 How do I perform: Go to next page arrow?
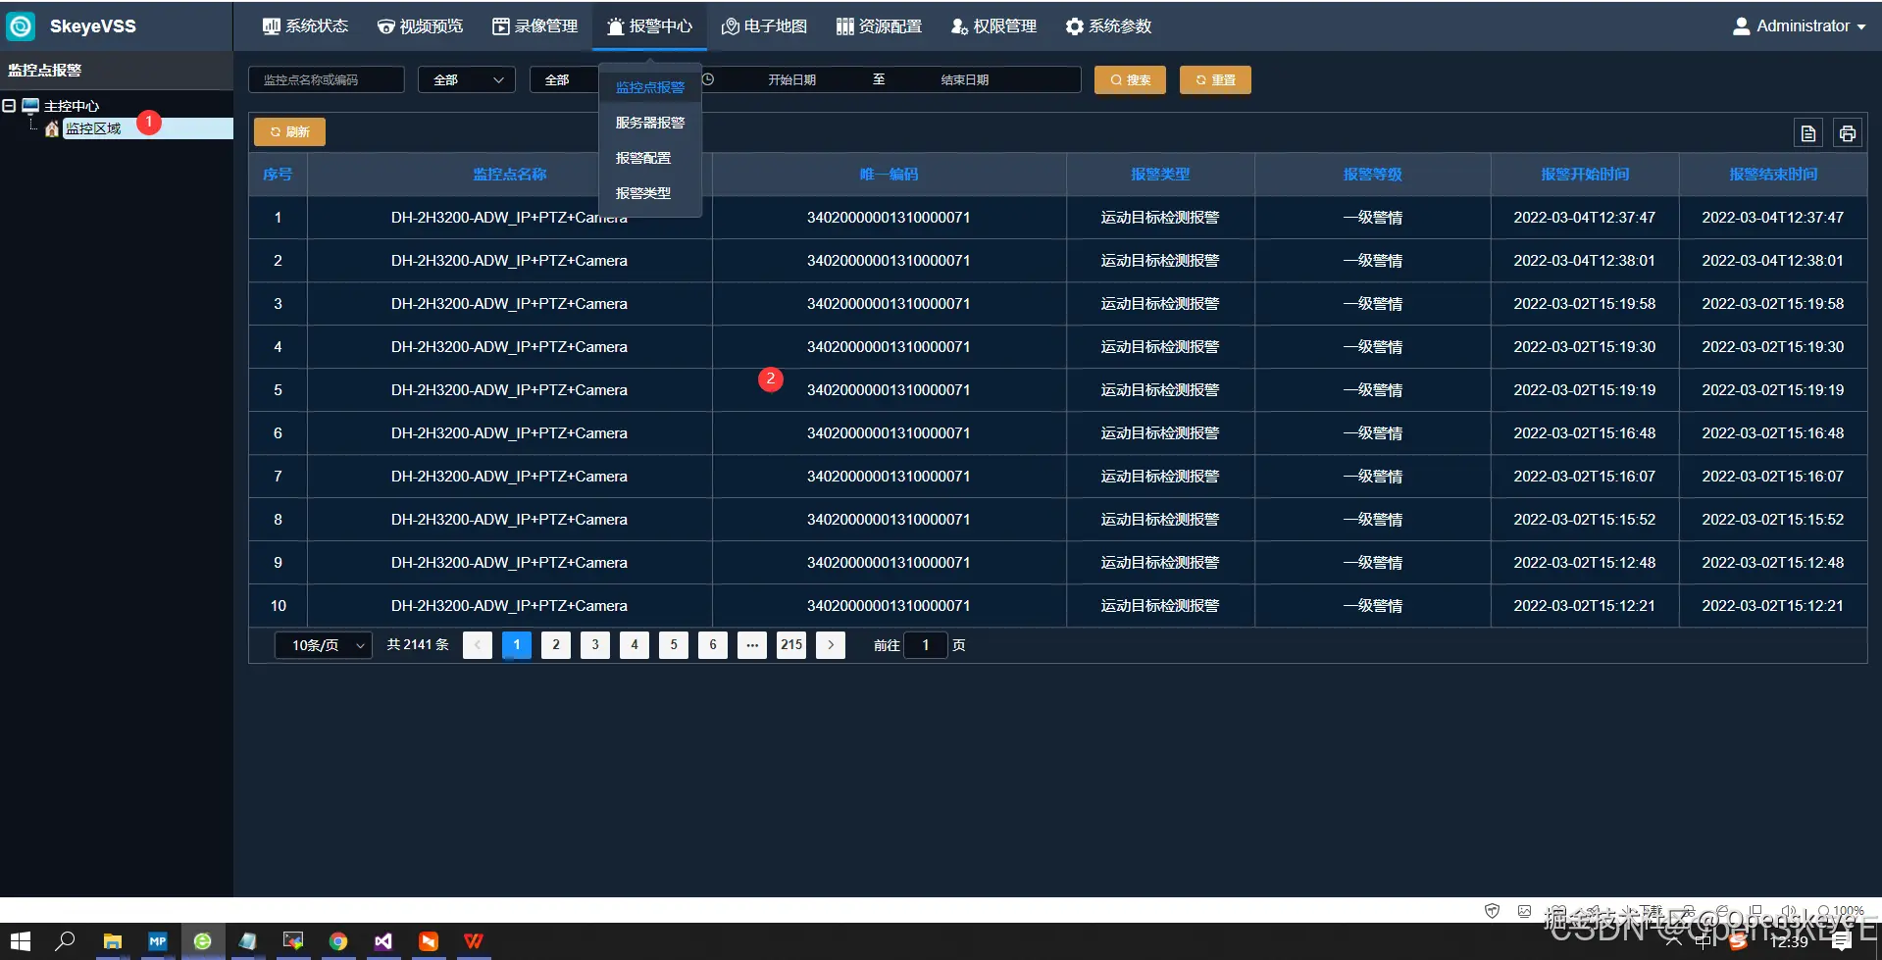[831, 645]
